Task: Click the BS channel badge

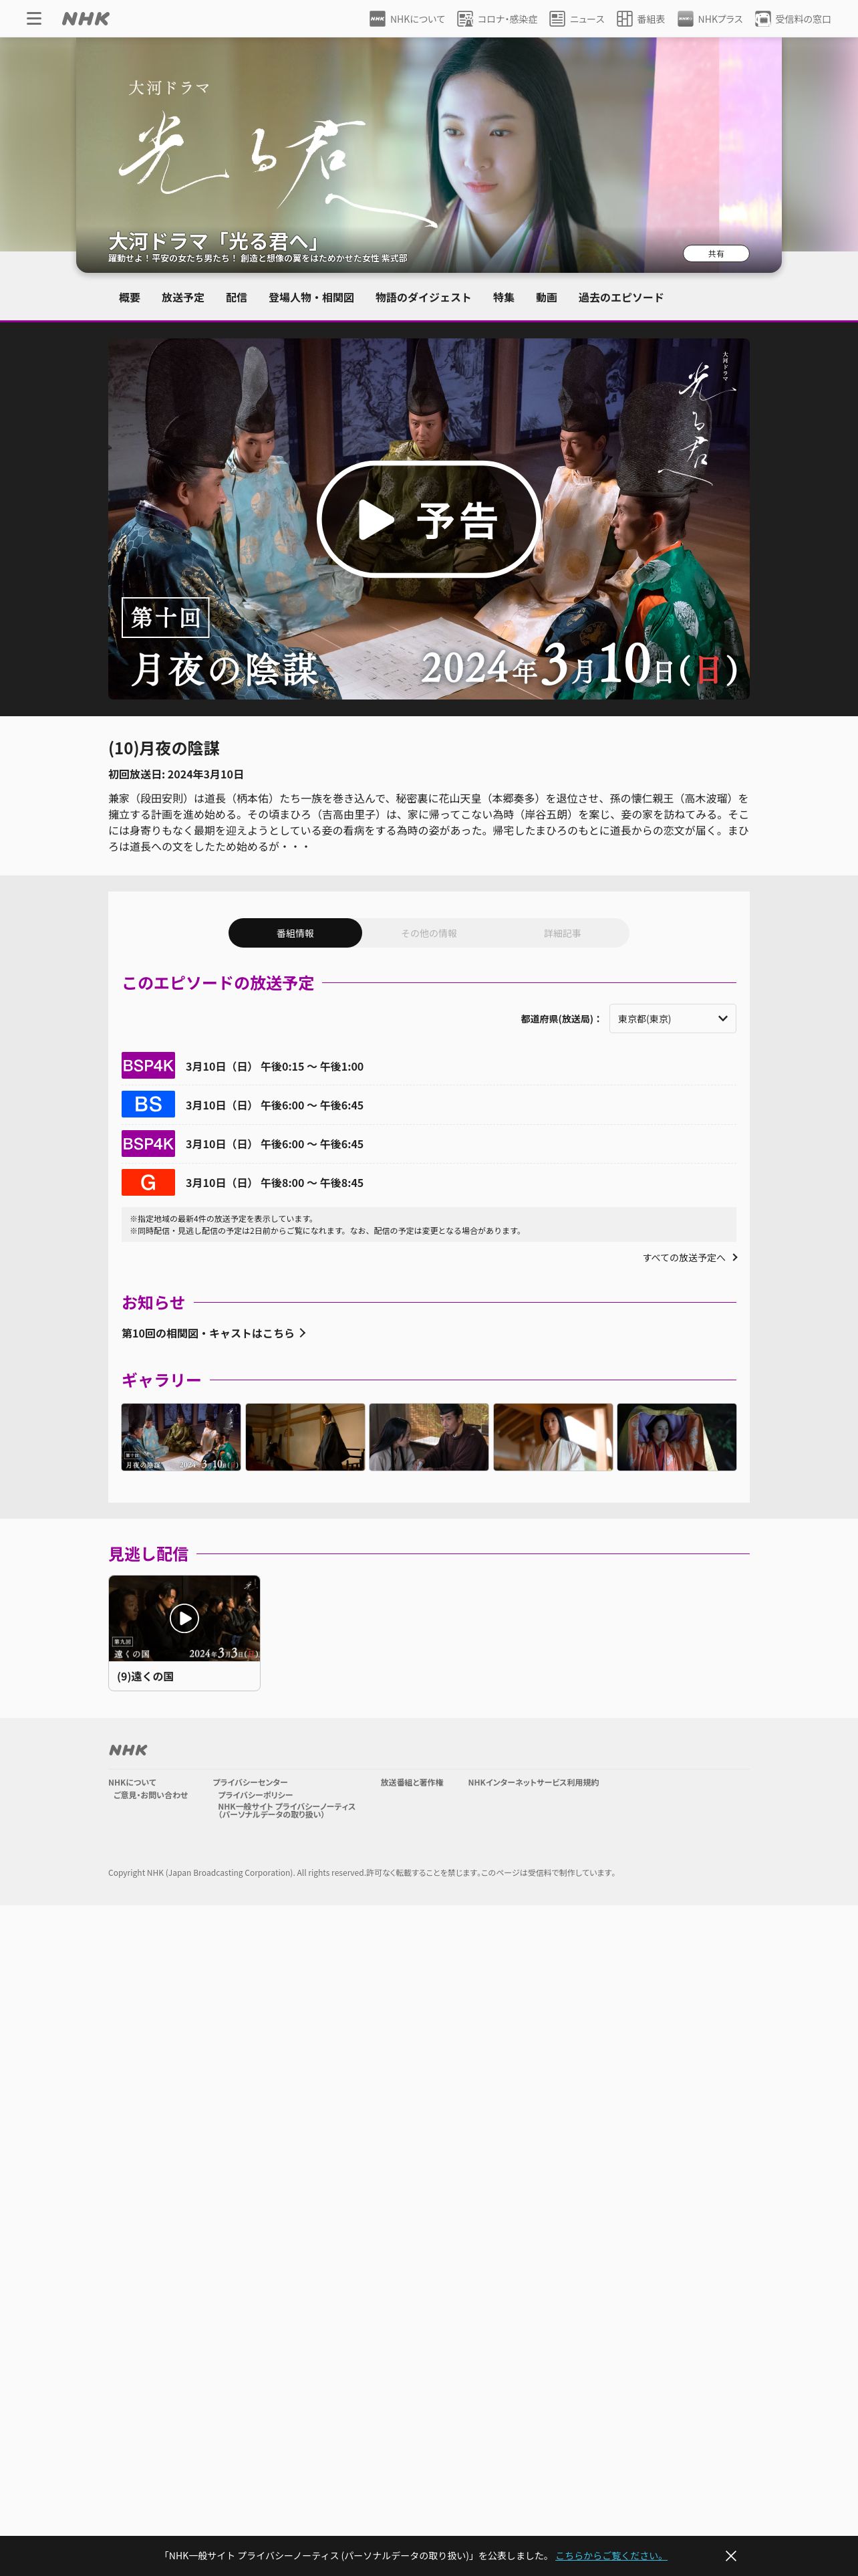Action: click(148, 1104)
